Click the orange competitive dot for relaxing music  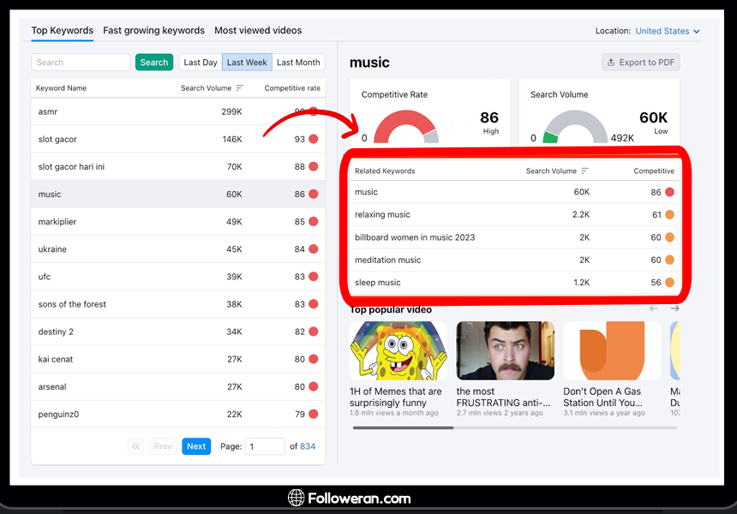(669, 215)
